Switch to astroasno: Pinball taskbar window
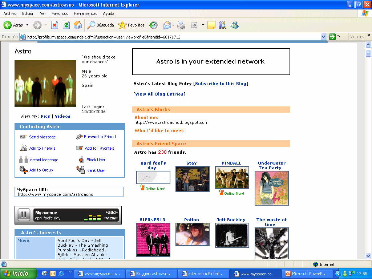This screenshot has width=372, height=279. 204,274
